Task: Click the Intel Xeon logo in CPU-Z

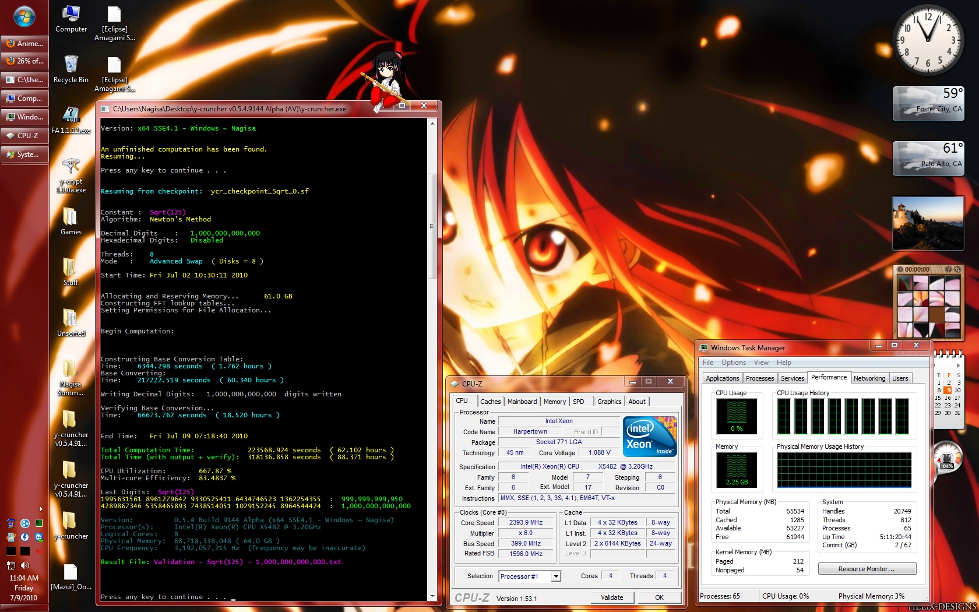Action: point(650,437)
